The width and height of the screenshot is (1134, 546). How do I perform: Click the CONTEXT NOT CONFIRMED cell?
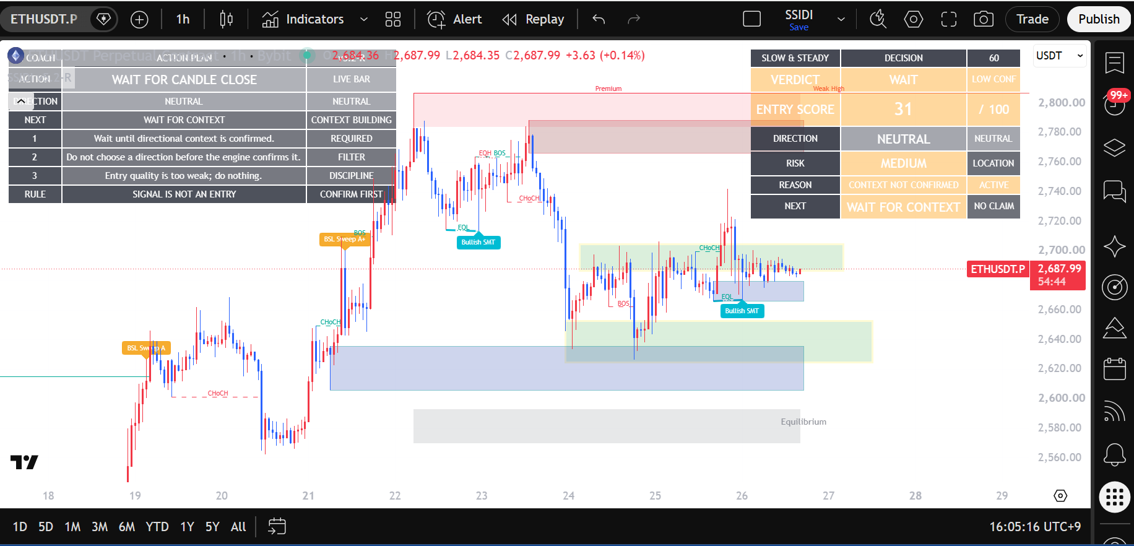[x=904, y=185]
